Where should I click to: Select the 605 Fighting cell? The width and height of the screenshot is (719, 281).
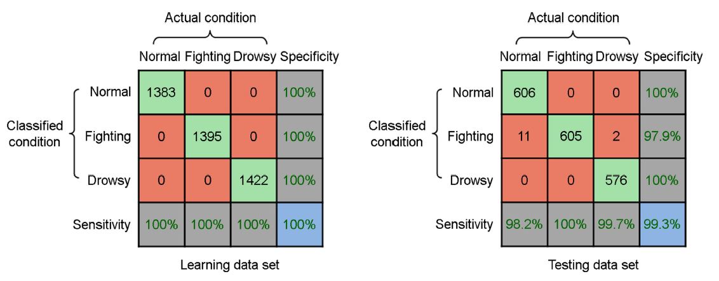570,137
